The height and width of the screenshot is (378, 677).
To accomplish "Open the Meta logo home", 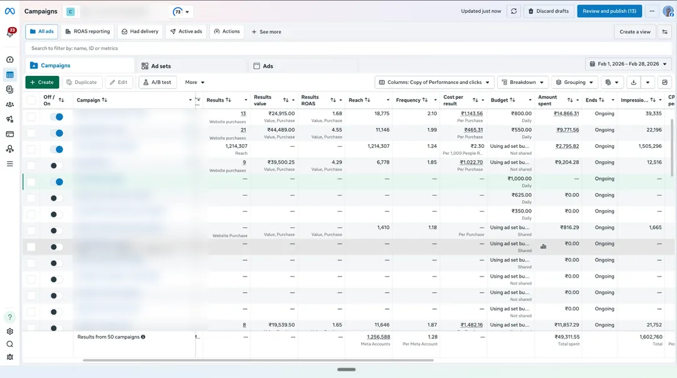I will (9, 11).
